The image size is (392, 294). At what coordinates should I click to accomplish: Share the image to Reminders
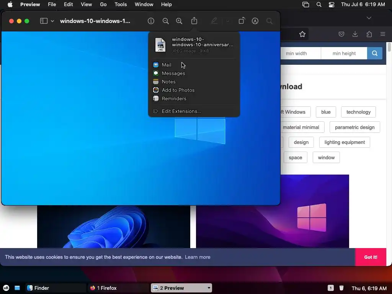coord(194,98)
